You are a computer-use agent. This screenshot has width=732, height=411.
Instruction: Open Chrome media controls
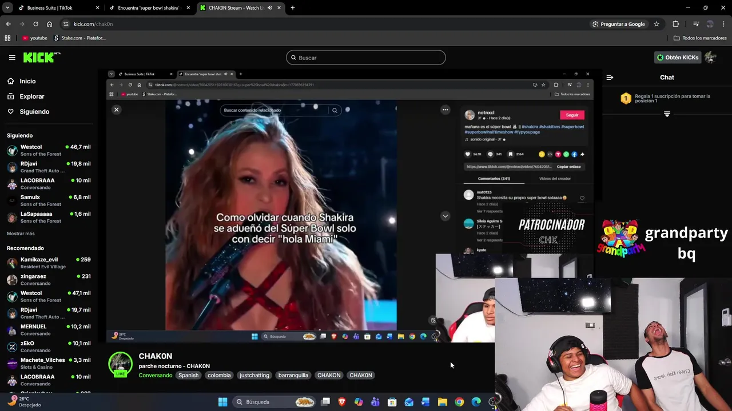[696, 24]
